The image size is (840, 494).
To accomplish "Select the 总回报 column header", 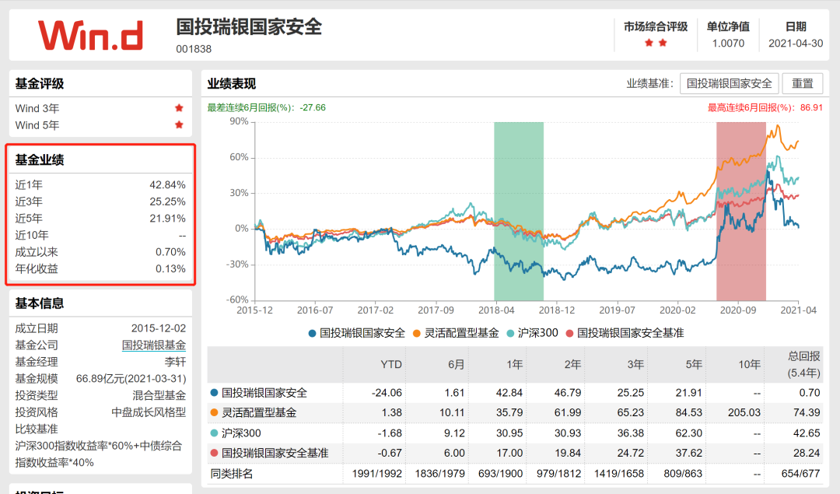I will point(803,364).
